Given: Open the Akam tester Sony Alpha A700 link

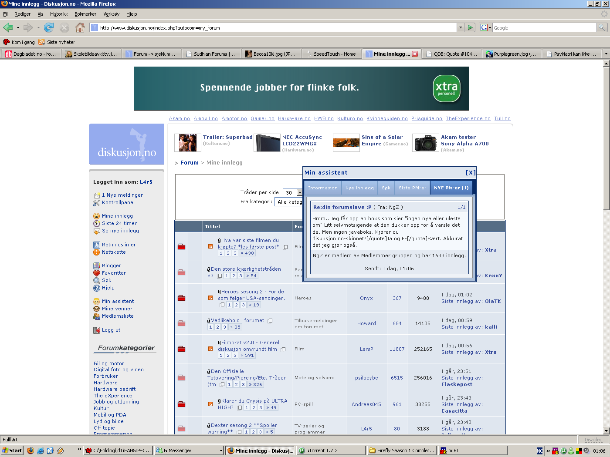Looking at the screenshot, I should pyautogui.click(x=465, y=140).
